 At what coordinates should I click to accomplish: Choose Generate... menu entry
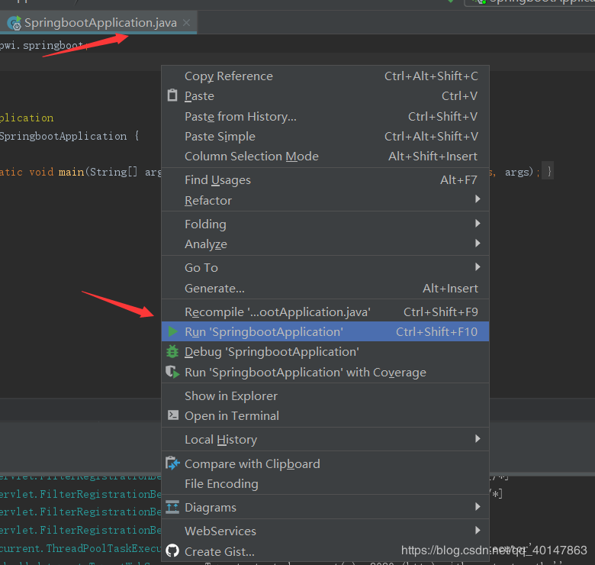tap(214, 289)
